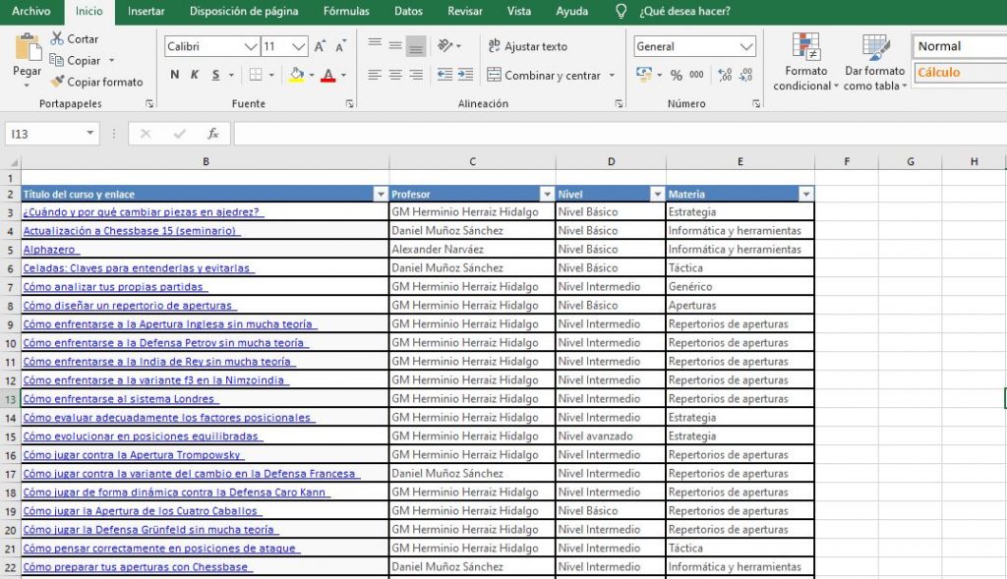Open the Fuente dialog launcher
This screenshot has width=1007, height=579.
pos(350,103)
